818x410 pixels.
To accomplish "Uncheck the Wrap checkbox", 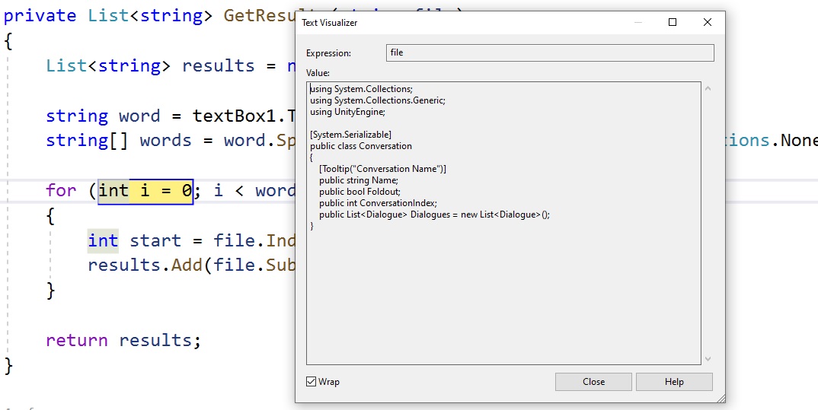I will pos(312,382).
